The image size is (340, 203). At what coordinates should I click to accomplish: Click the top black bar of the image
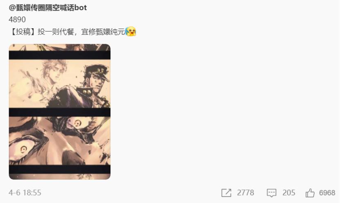[x=60, y=55]
